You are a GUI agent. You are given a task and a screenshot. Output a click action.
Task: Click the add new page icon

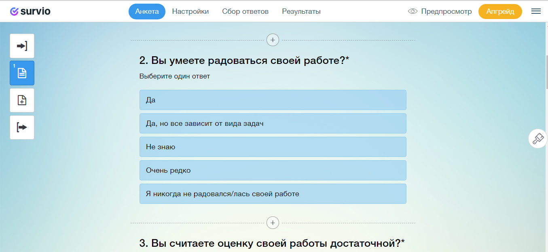point(22,100)
